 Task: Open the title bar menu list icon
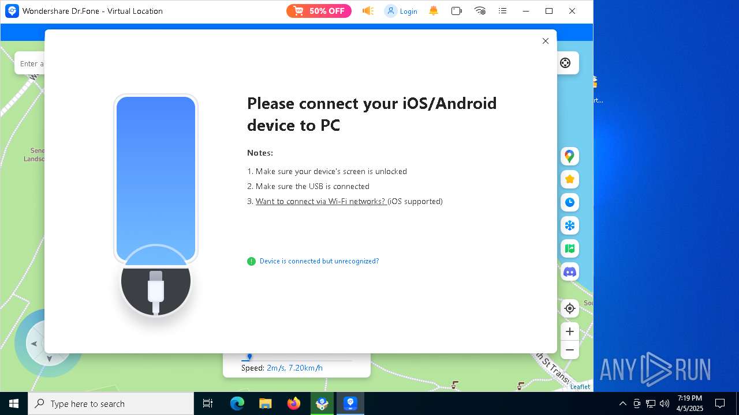503,11
